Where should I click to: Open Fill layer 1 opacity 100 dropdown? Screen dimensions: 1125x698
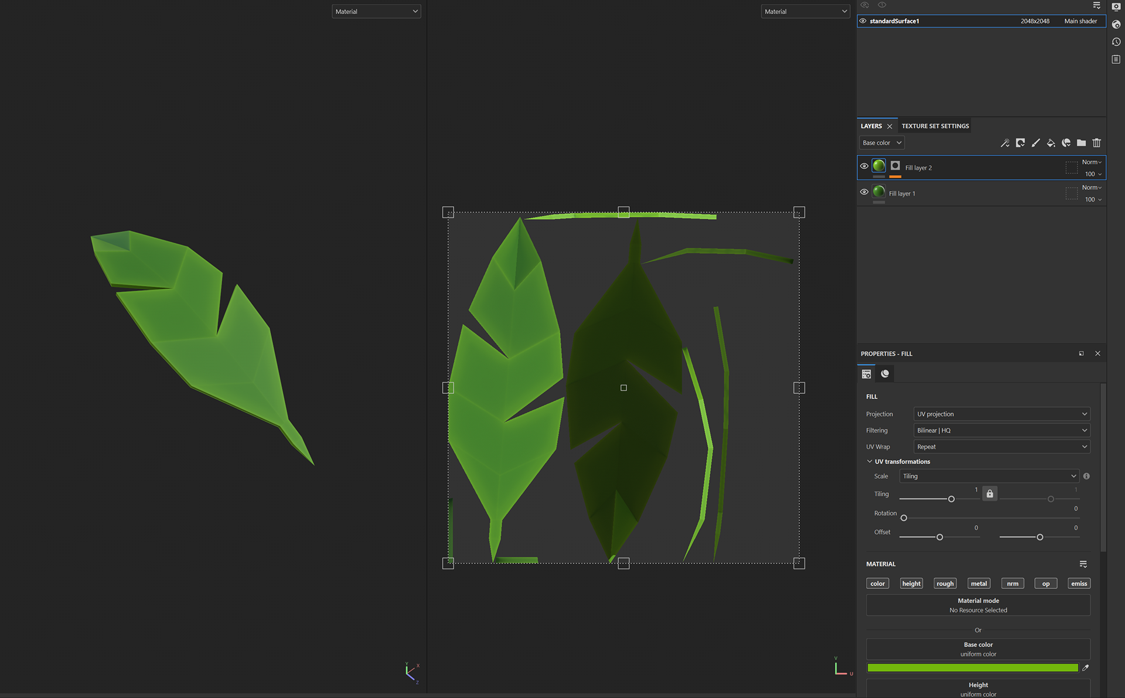(1093, 200)
